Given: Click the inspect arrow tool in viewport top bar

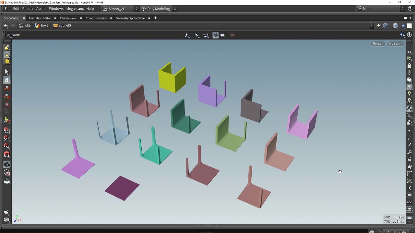Looking at the screenshot, I should coord(197,35).
